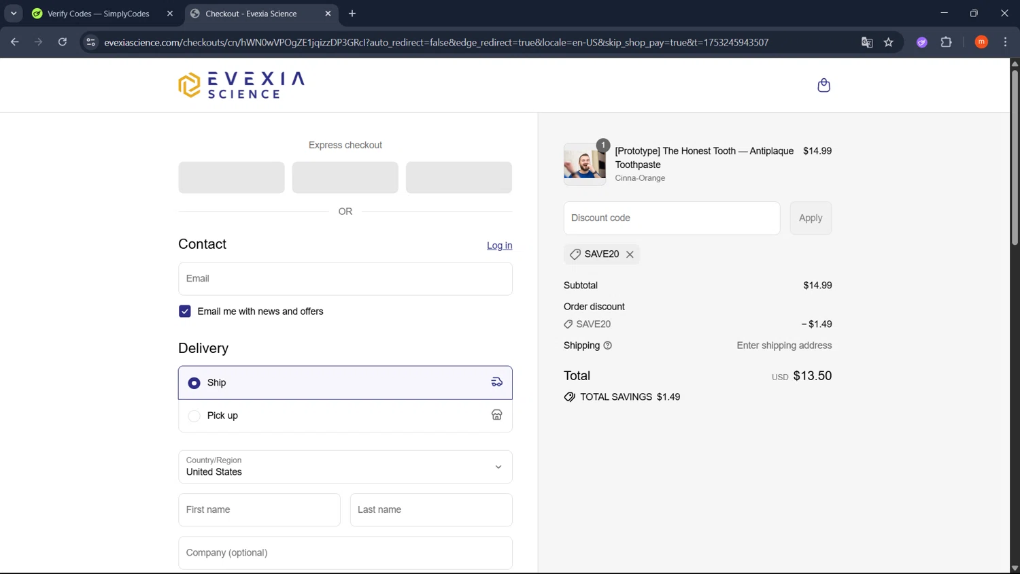The width and height of the screenshot is (1020, 574).
Task: Open the tab search dropdown arrow
Action: [14, 14]
